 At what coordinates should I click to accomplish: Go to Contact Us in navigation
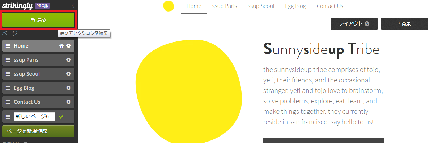click(330, 6)
